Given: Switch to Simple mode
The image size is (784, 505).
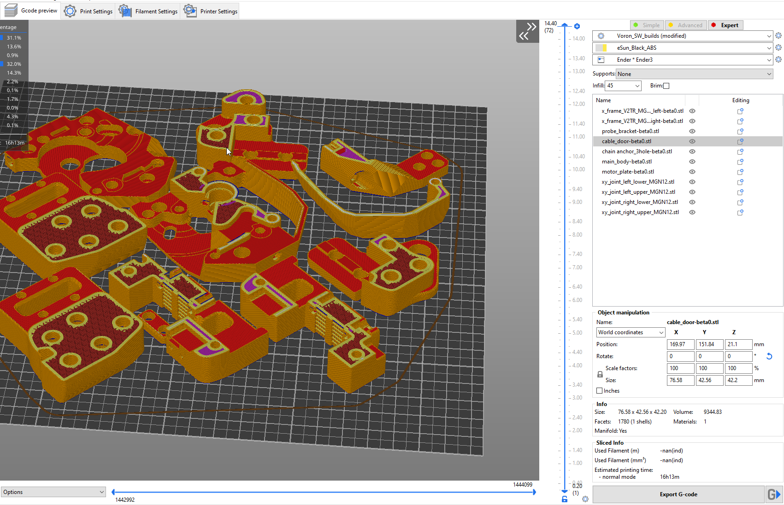Looking at the screenshot, I should pos(646,25).
